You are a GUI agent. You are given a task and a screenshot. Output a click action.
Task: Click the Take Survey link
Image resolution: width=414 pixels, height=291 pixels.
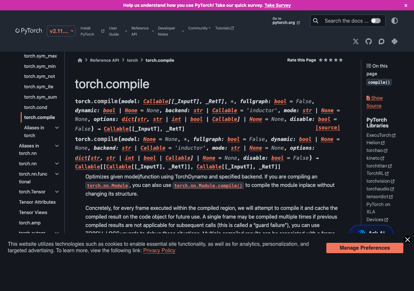[278, 5]
